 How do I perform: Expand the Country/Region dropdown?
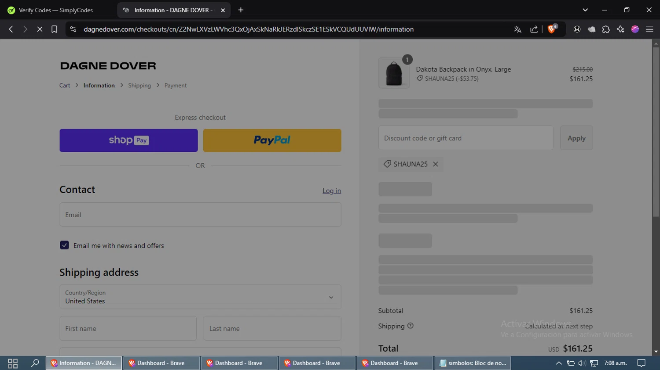[x=200, y=297]
